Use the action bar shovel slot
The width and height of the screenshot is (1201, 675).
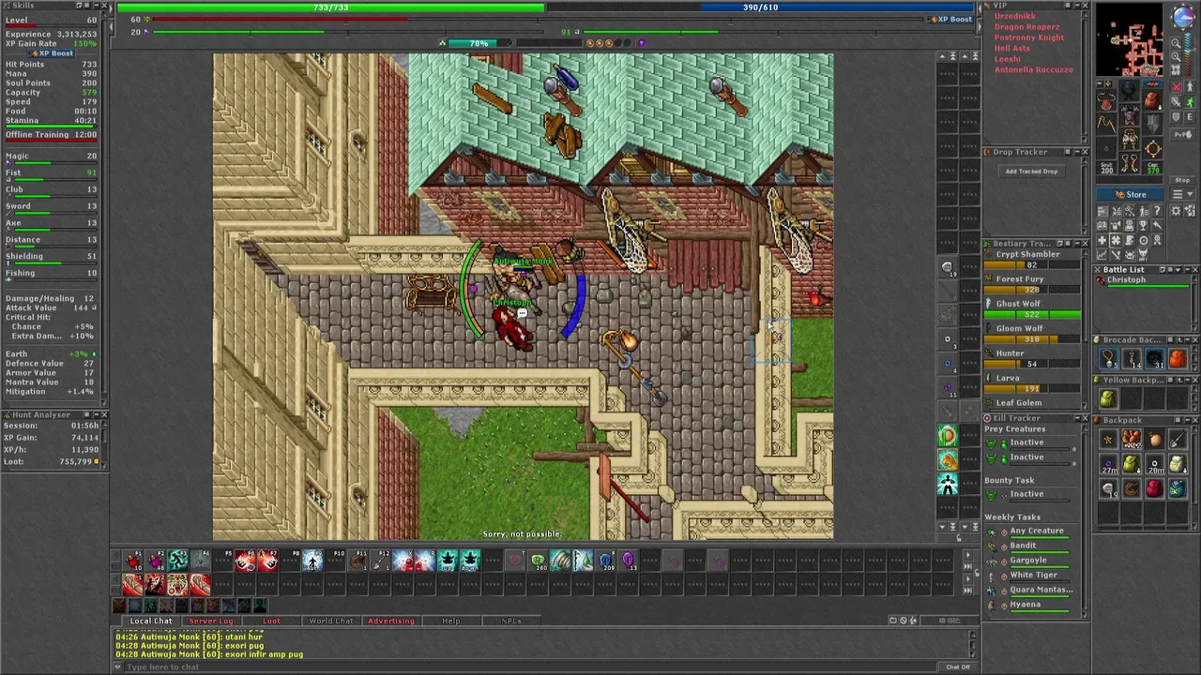tap(380, 560)
